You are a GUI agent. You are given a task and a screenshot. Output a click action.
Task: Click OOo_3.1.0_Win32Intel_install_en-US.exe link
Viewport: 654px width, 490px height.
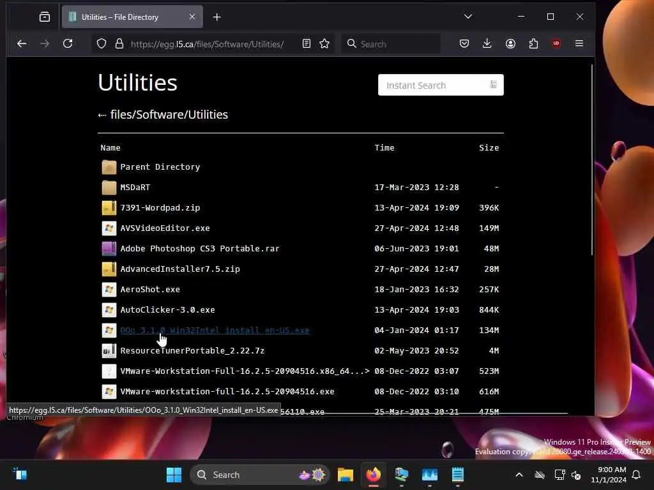(215, 330)
